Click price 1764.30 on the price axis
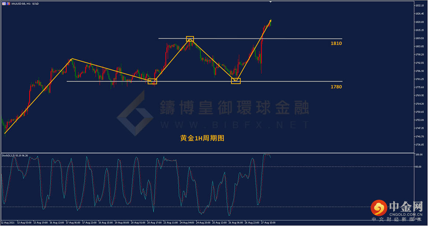The image size is (428, 226). (x=419, y=104)
